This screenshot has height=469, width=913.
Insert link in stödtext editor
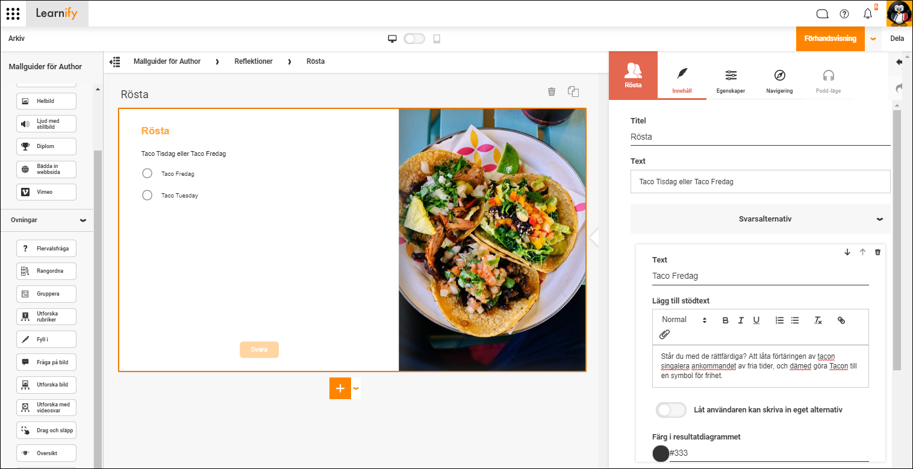tap(841, 320)
